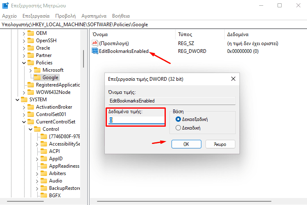Viewport: 307px width, 205px height.
Task: Select the ActivationBroker folder icon
Action: [x=31, y=107]
